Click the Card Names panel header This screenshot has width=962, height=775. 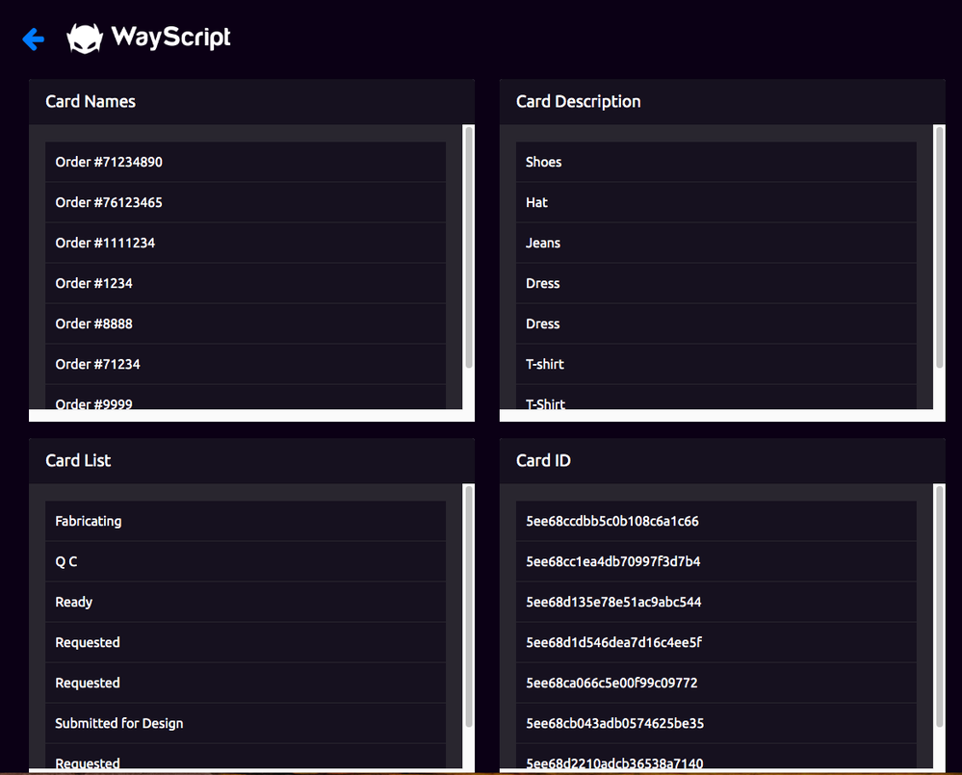(x=91, y=101)
